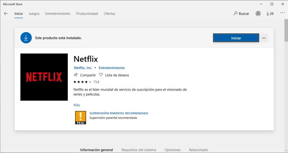The image size is (288, 153).
Task: Expand description with Más link
Action: 77,105
